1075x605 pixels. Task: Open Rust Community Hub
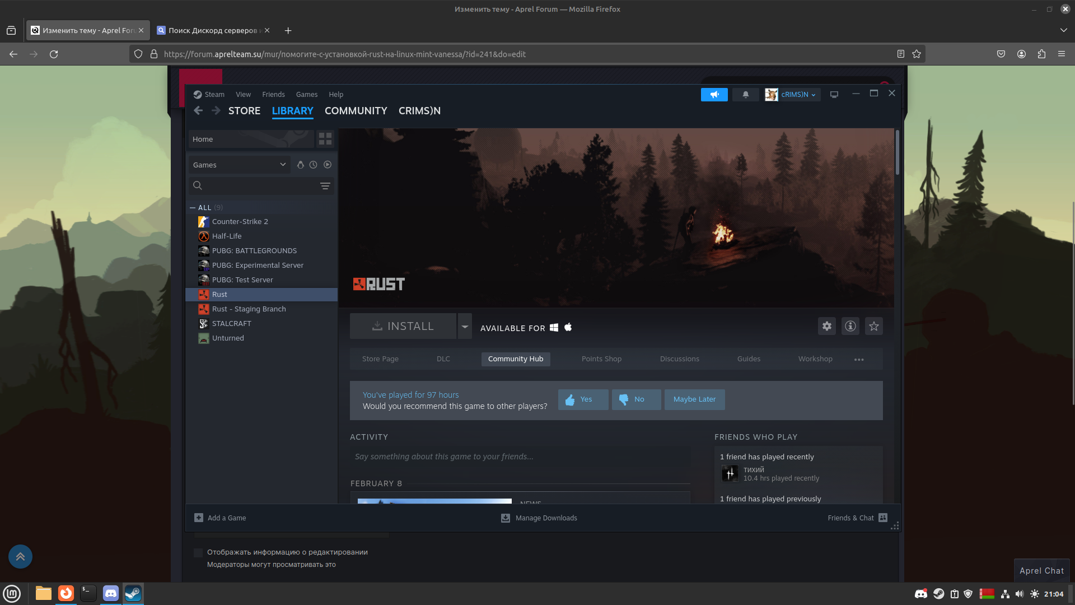coord(516,359)
